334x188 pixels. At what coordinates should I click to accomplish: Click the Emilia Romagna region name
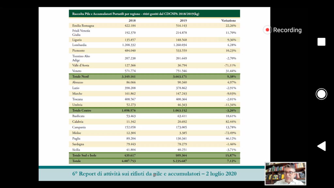(x=83, y=25)
